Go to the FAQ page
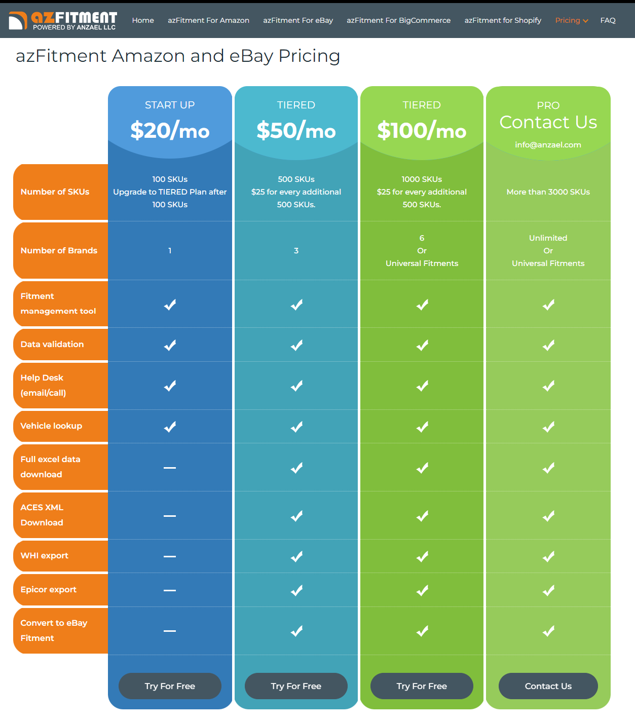Screen dimensions: 635x722 point(608,20)
